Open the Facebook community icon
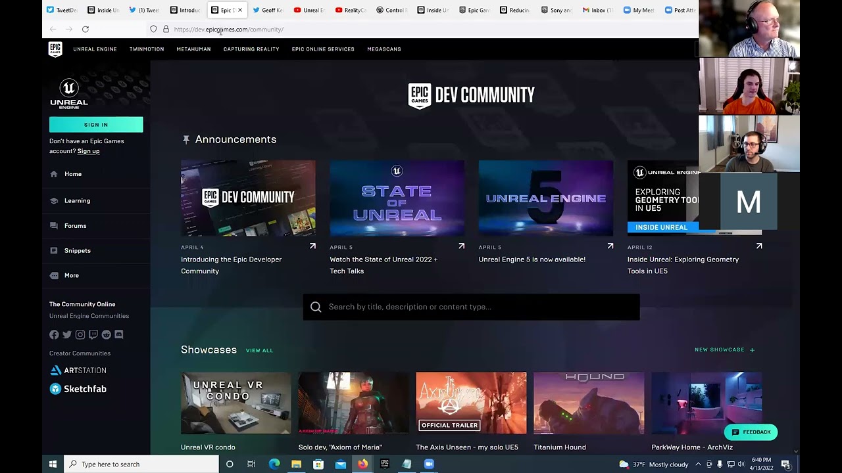The image size is (842, 473). [x=54, y=334]
